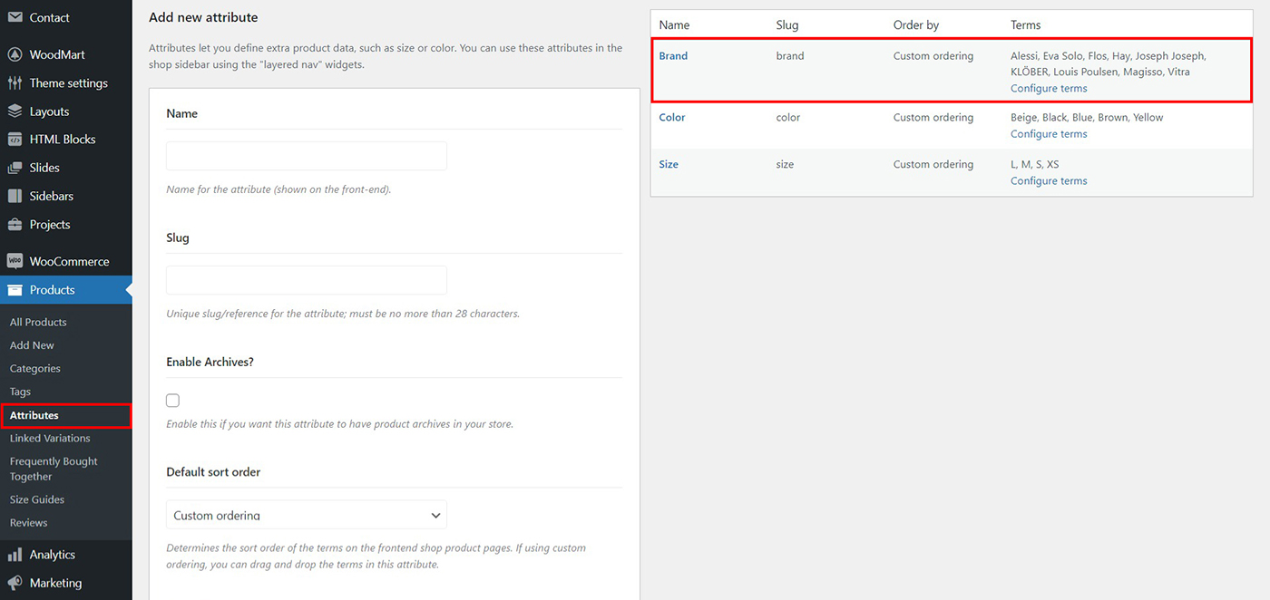The image size is (1270, 600).
Task: Click Add New under Products
Action: (x=32, y=345)
